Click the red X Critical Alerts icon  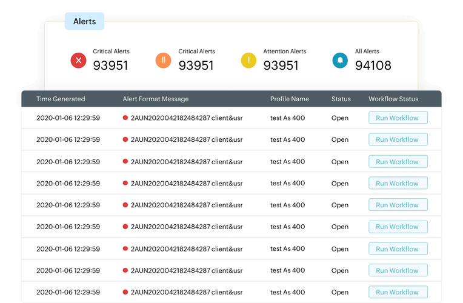[x=78, y=60]
